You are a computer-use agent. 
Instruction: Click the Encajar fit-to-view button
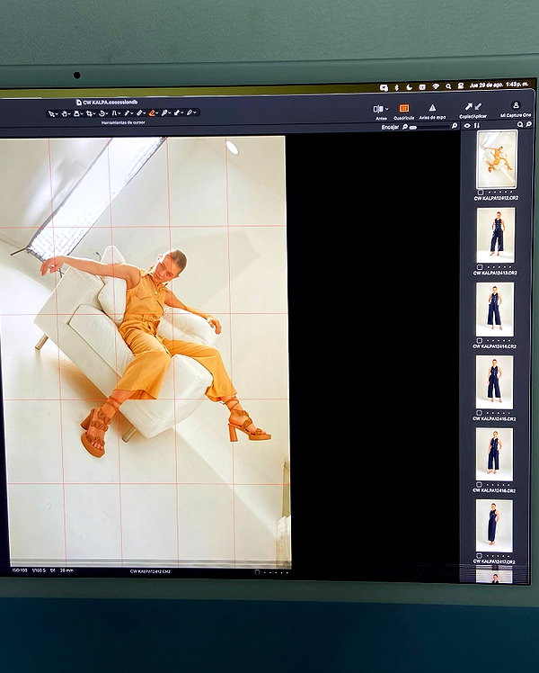pos(390,127)
